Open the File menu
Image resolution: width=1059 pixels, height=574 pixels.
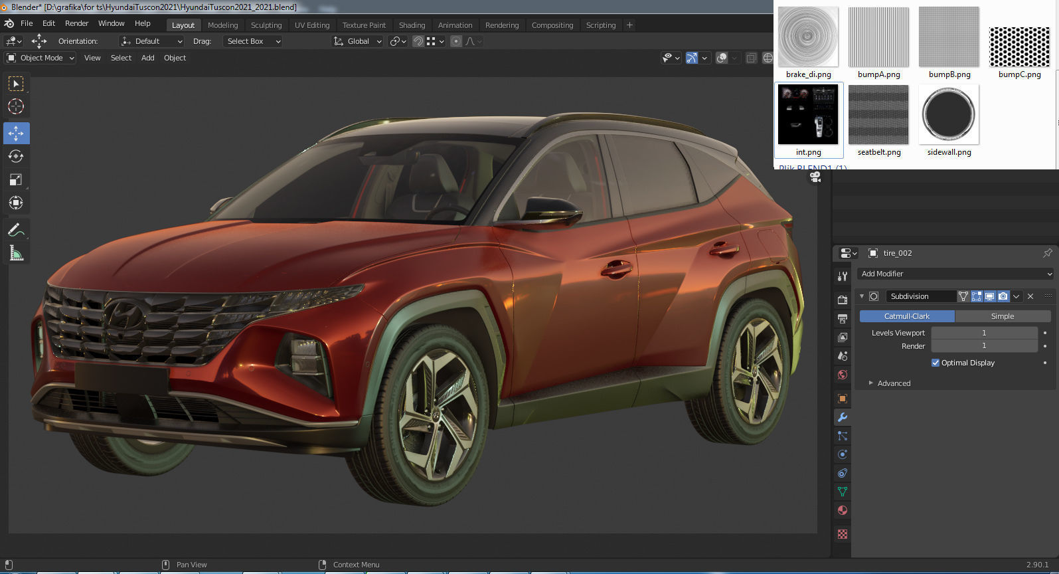[x=27, y=23]
